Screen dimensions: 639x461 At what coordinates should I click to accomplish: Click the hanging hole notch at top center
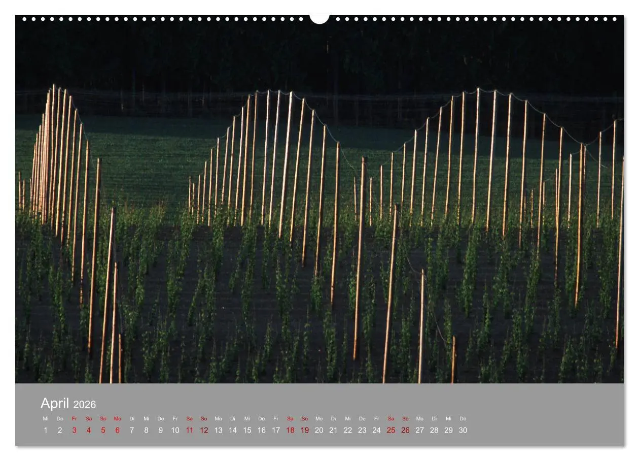tap(319, 19)
